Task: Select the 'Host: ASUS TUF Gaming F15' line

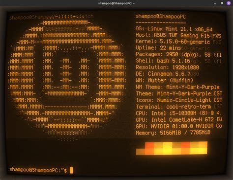Action: [x=178, y=35]
